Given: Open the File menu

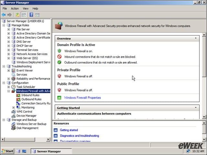Looking at the screenshot, I should pos(5,9).
